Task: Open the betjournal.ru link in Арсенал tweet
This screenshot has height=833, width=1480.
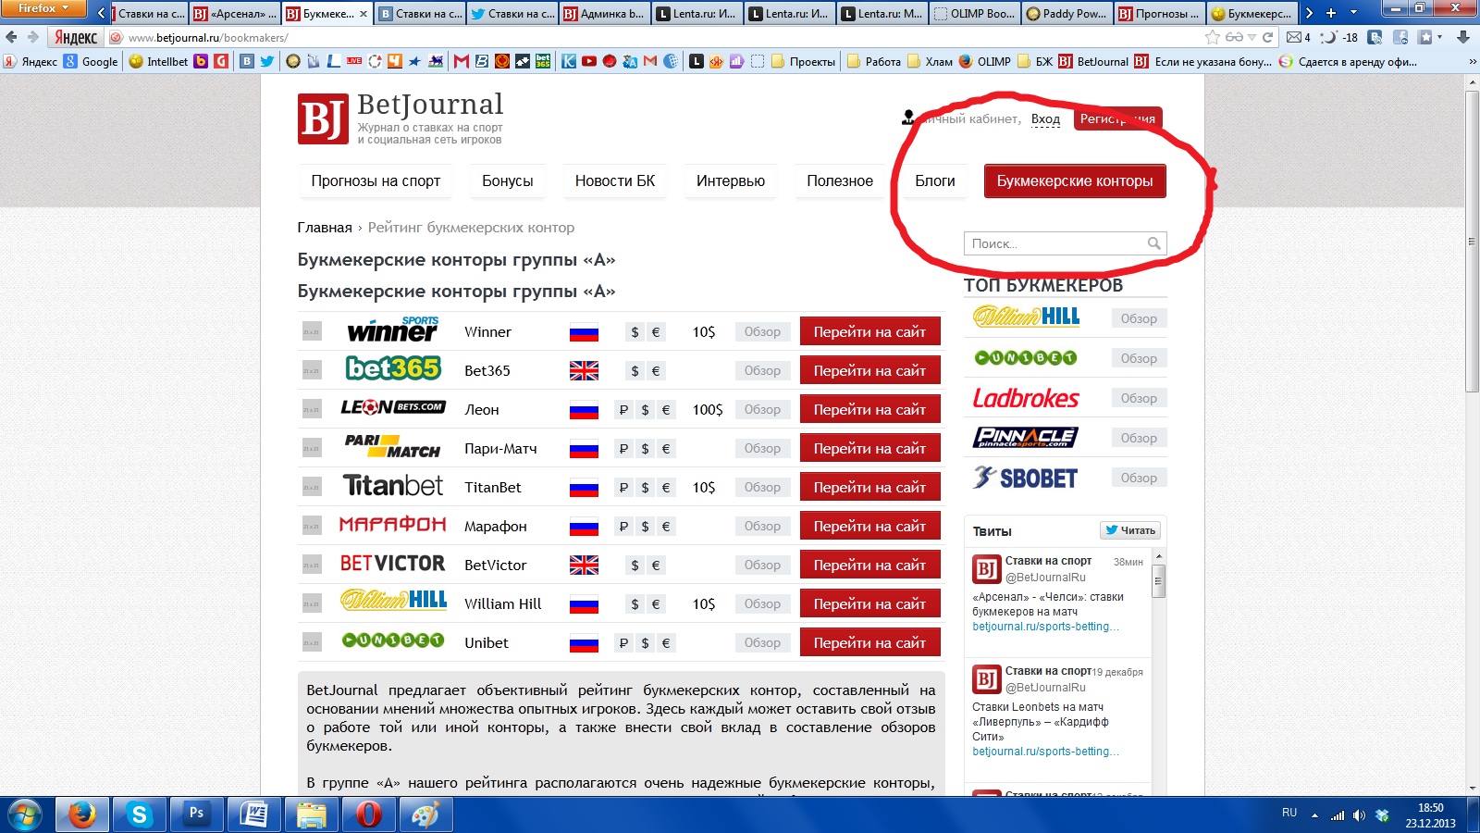Action: 1045,627
